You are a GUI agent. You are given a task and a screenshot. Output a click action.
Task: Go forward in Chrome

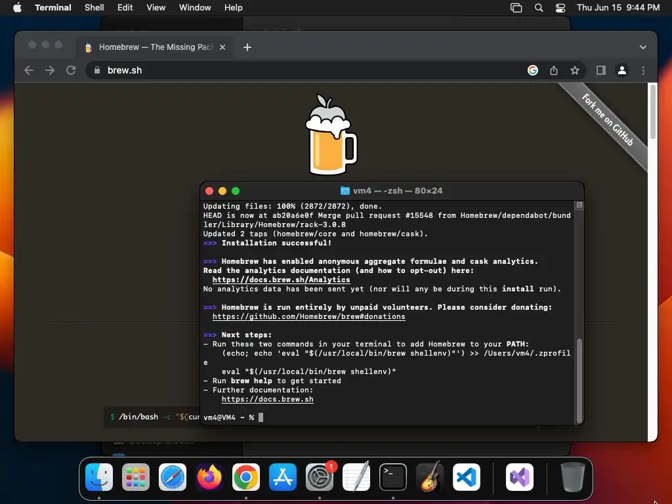pyautogui.click(x=50, y=70)
